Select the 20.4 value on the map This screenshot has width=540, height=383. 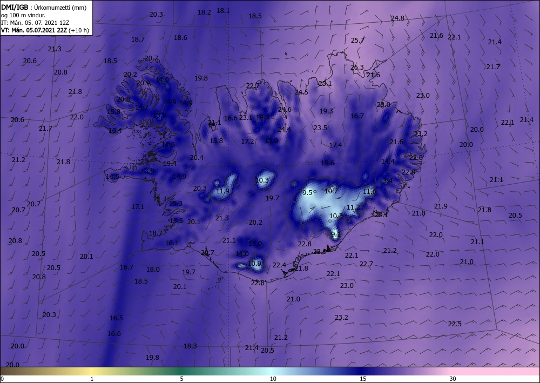pyautogui.click(x=197, y=157)
